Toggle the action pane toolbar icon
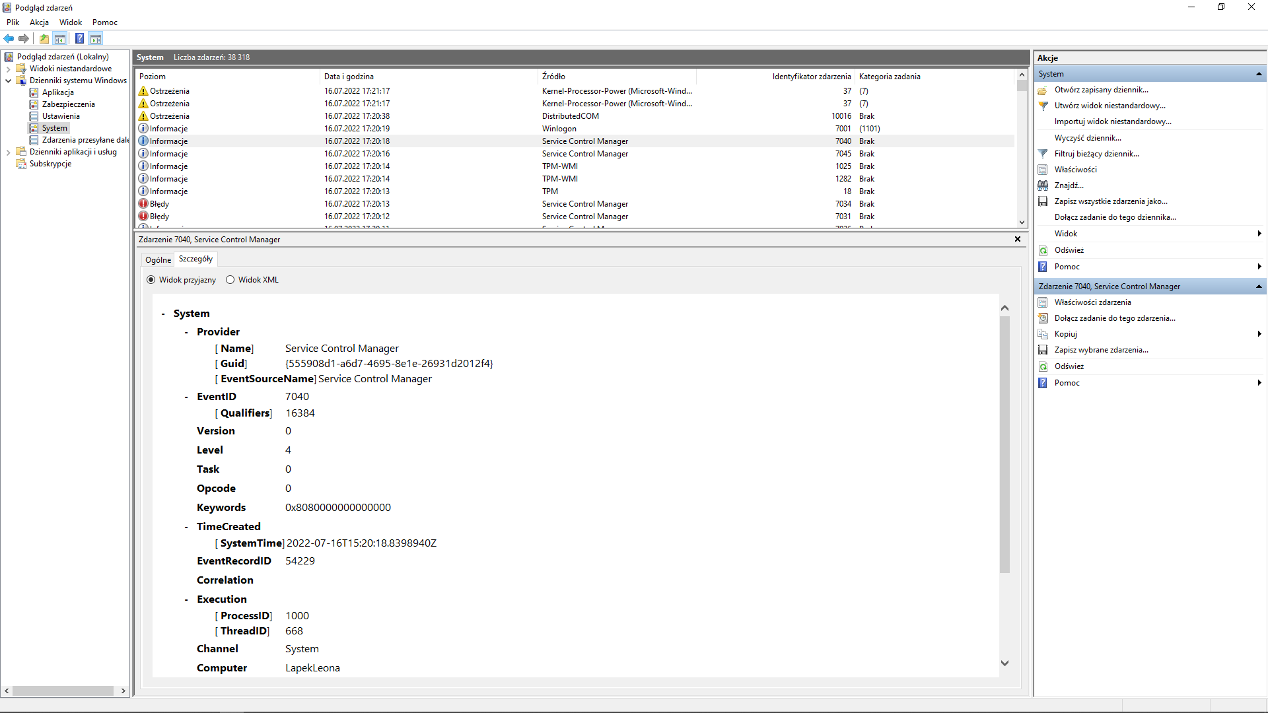1268x713 pixels. pyautogui.click(x=96, y=38)
